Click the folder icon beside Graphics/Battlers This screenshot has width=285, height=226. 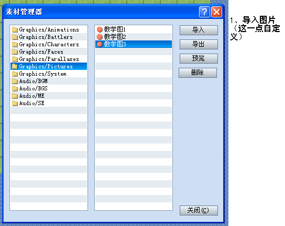click(x=15, y=37)
